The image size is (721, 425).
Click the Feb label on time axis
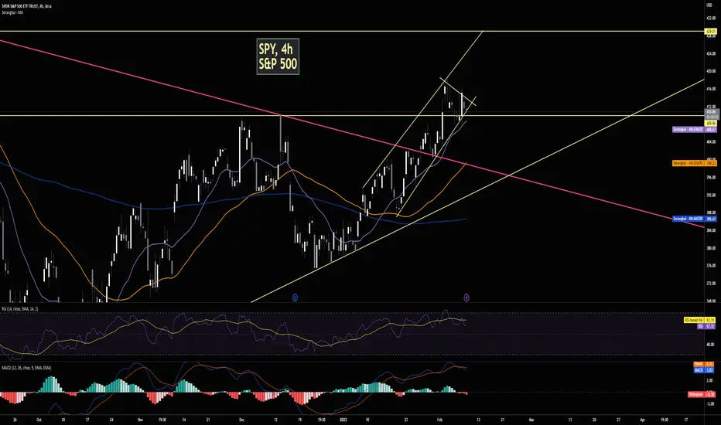439,420
